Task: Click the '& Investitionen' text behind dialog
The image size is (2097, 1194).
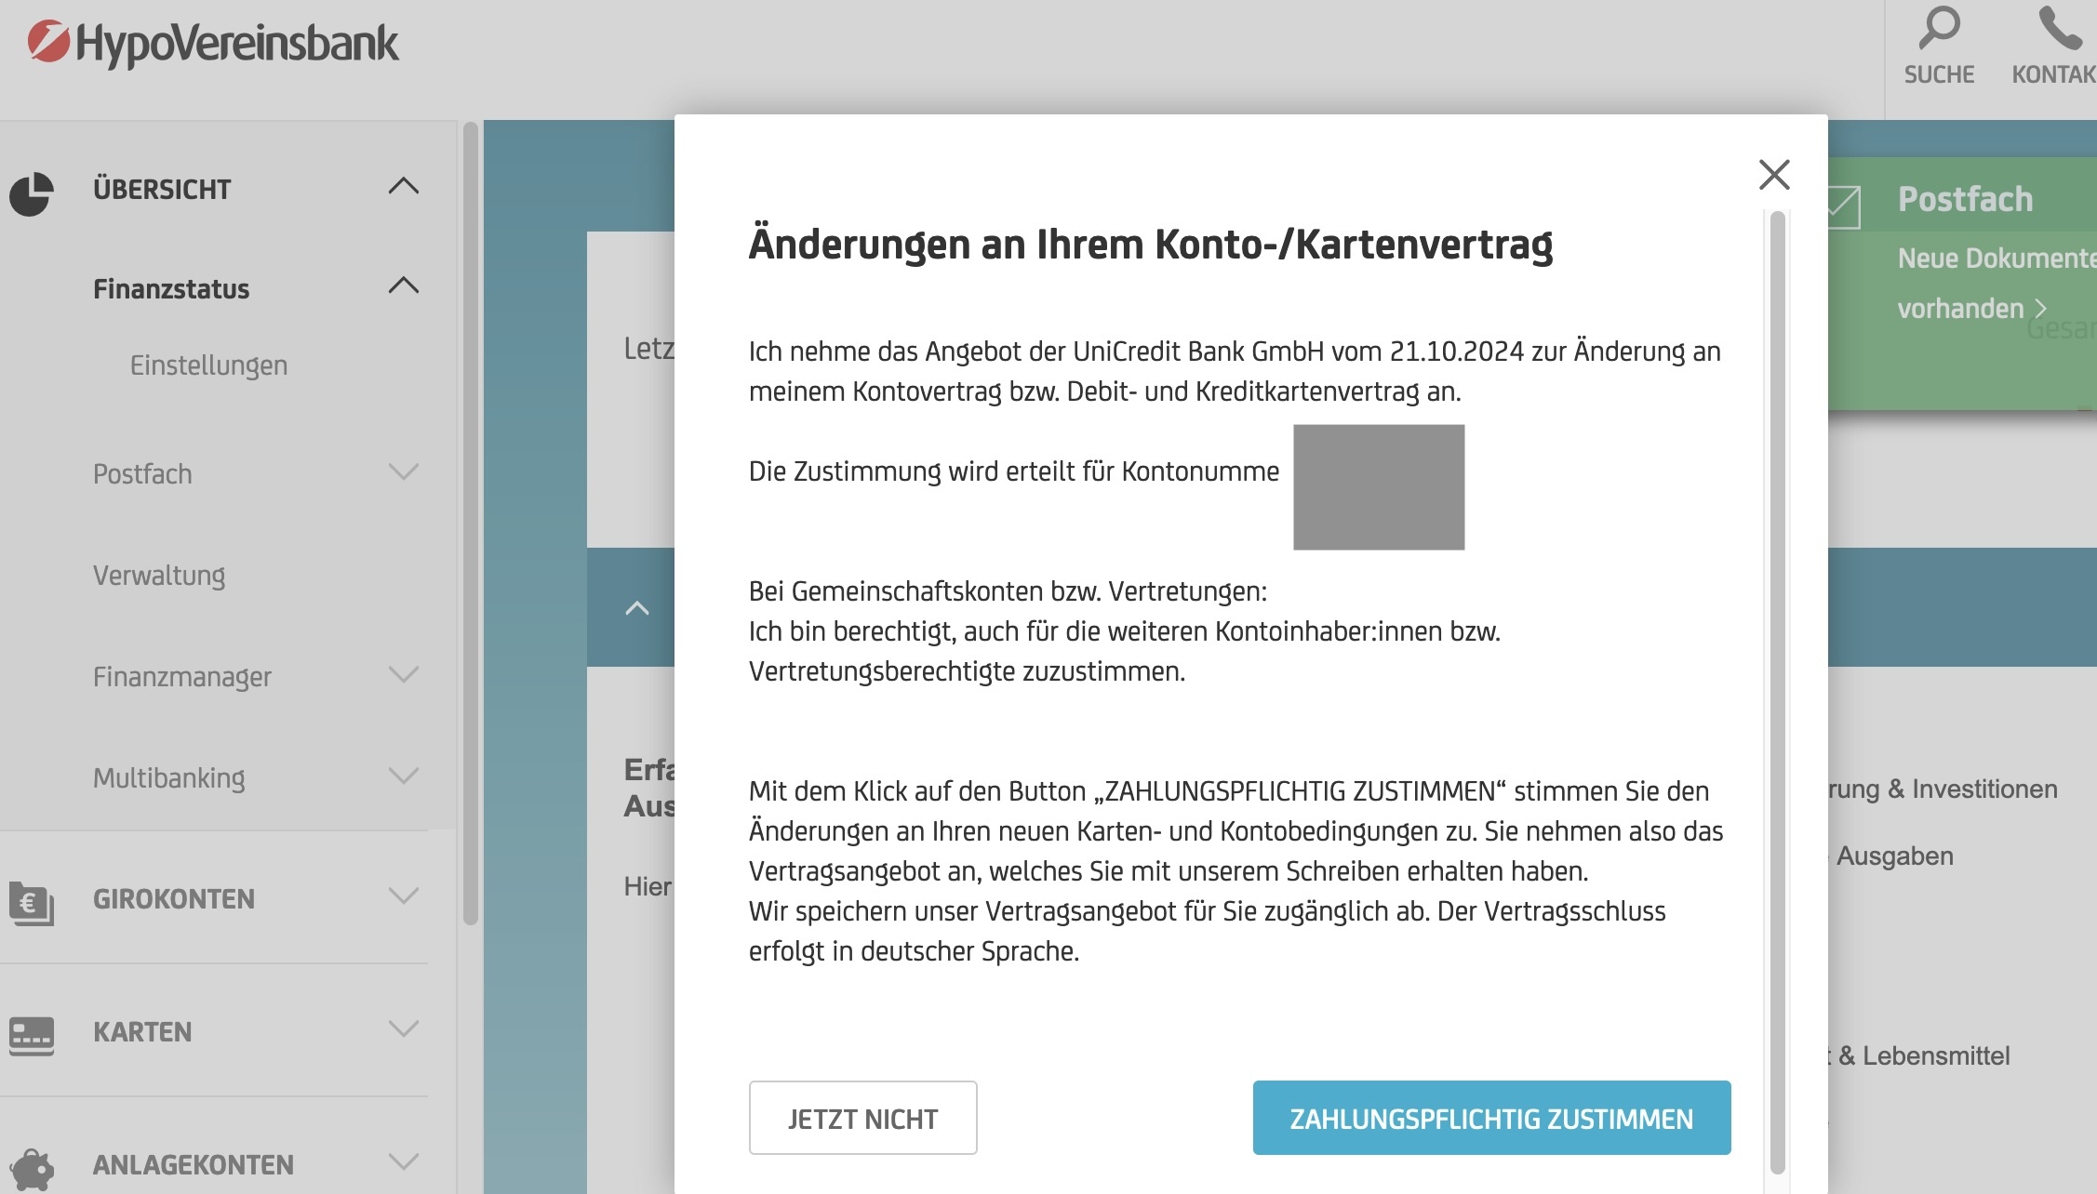Action: (1972, 789)
